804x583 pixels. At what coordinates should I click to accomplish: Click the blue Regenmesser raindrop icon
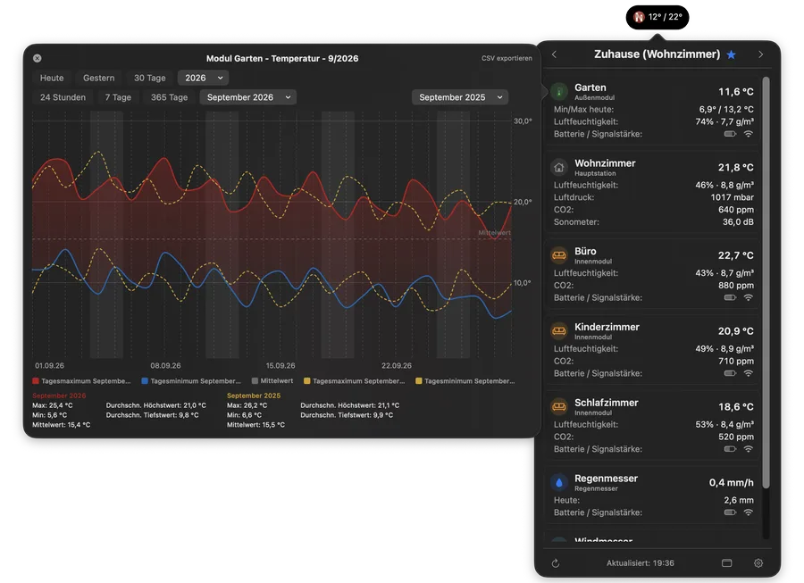click(559, 483)
